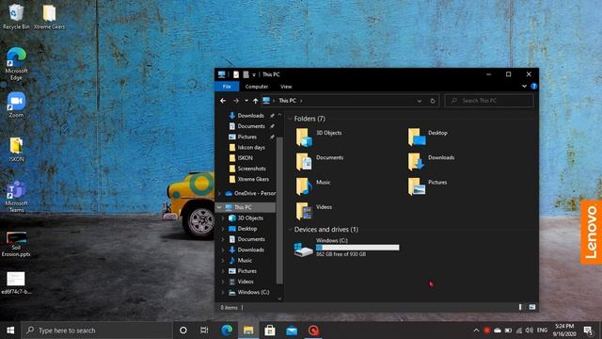The height and width of the screenshot is (339, 602).
Task: Select Music under This PC tree
Action: click(x=241, y=261)
